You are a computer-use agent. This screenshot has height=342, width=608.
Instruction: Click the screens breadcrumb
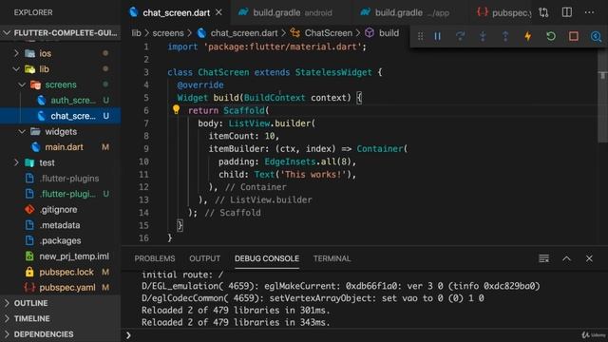[x=168, y=33]
